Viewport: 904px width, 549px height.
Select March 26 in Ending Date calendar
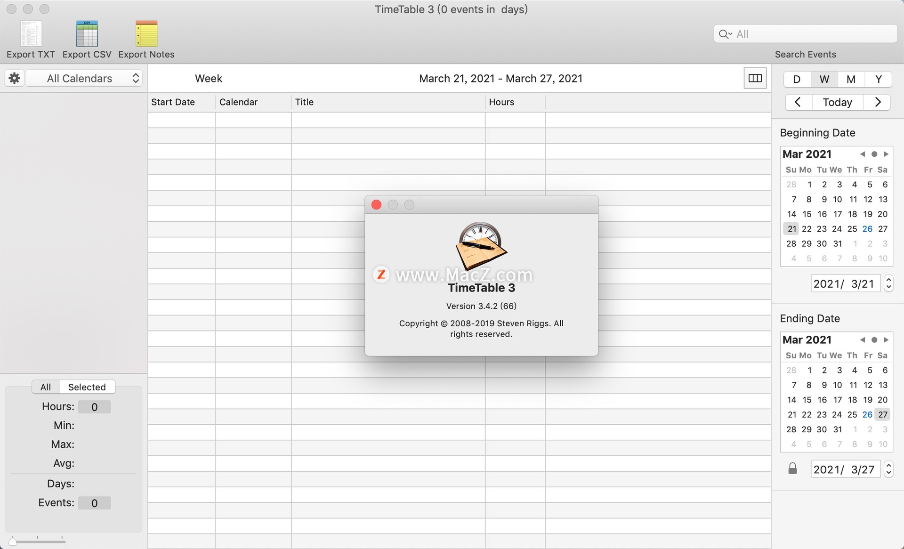pos(867,414)
